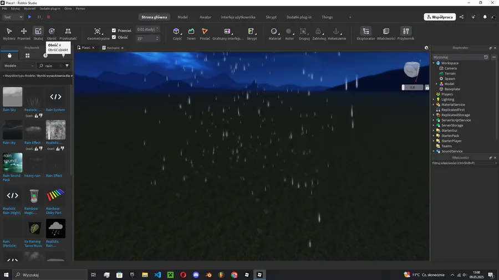Screen dimensions: 499x280
Task: Expand the Model node in Explorer
Action: pyautogui.click(x=437, y=84)
